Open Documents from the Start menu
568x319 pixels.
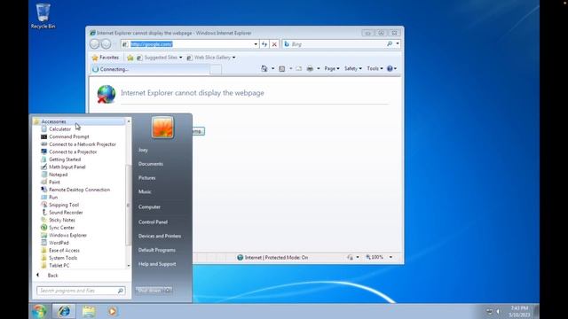pyautogui.click(x=150, y=164)
